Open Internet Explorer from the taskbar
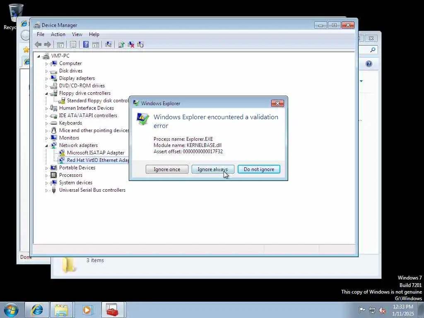Viewport: 424px width, 318px height. point(37,310)
